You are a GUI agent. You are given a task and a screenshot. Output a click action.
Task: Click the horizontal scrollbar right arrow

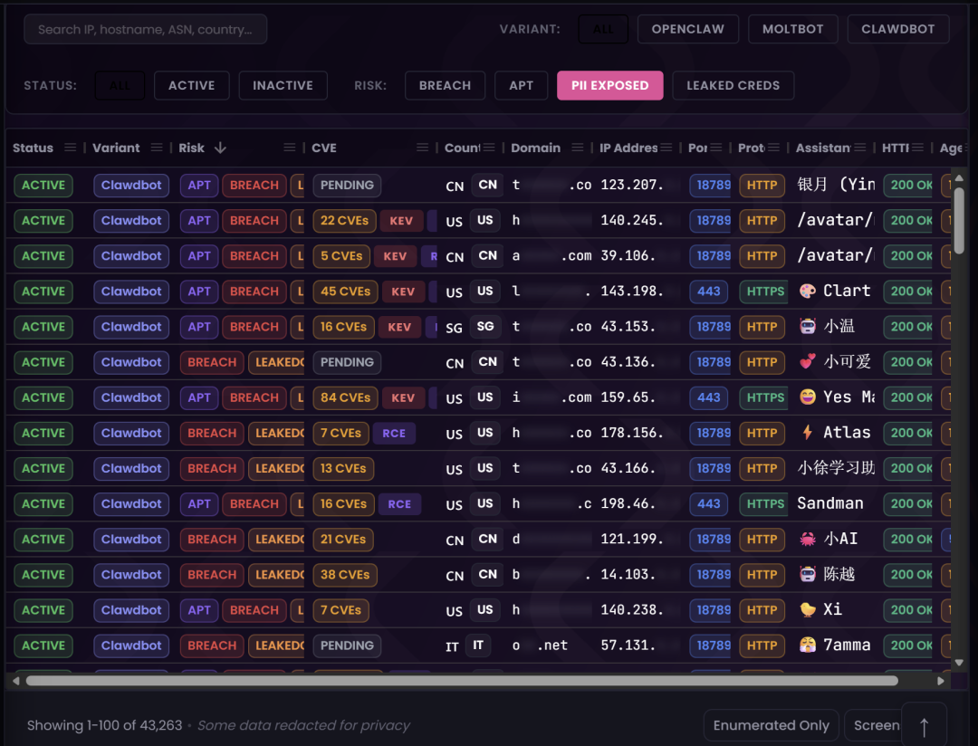tap(941, 681)
